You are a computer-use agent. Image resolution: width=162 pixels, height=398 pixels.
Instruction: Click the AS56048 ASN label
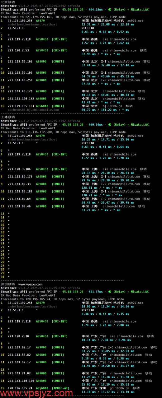[x=42, y=106]
